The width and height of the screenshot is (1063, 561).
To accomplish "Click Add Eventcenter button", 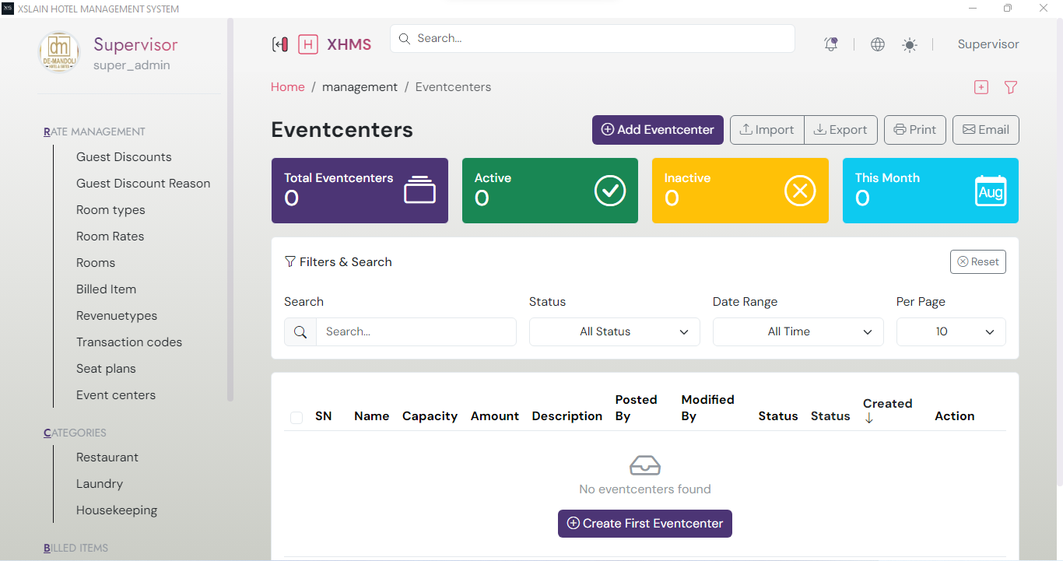I will (658, 130).
